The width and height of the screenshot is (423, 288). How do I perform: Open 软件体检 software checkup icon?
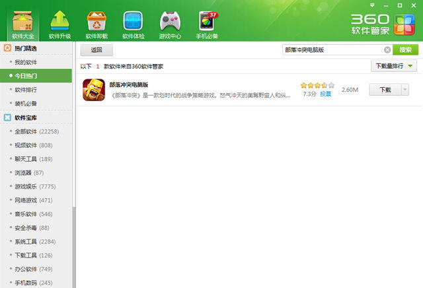(134, 25)
